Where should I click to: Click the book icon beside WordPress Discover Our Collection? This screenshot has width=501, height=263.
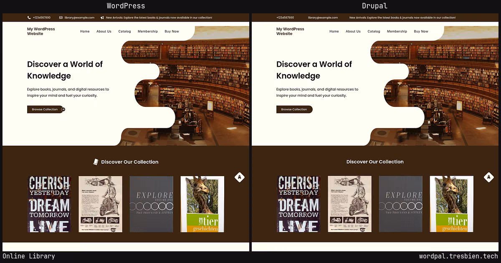pyautogui.click(x=96, y=162)
